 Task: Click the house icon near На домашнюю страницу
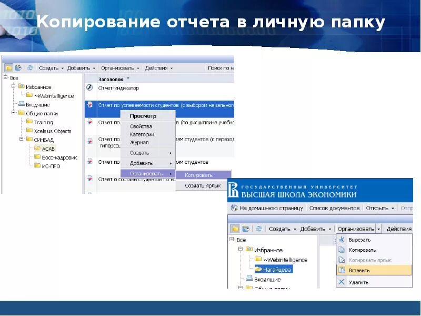click(235, 208)
